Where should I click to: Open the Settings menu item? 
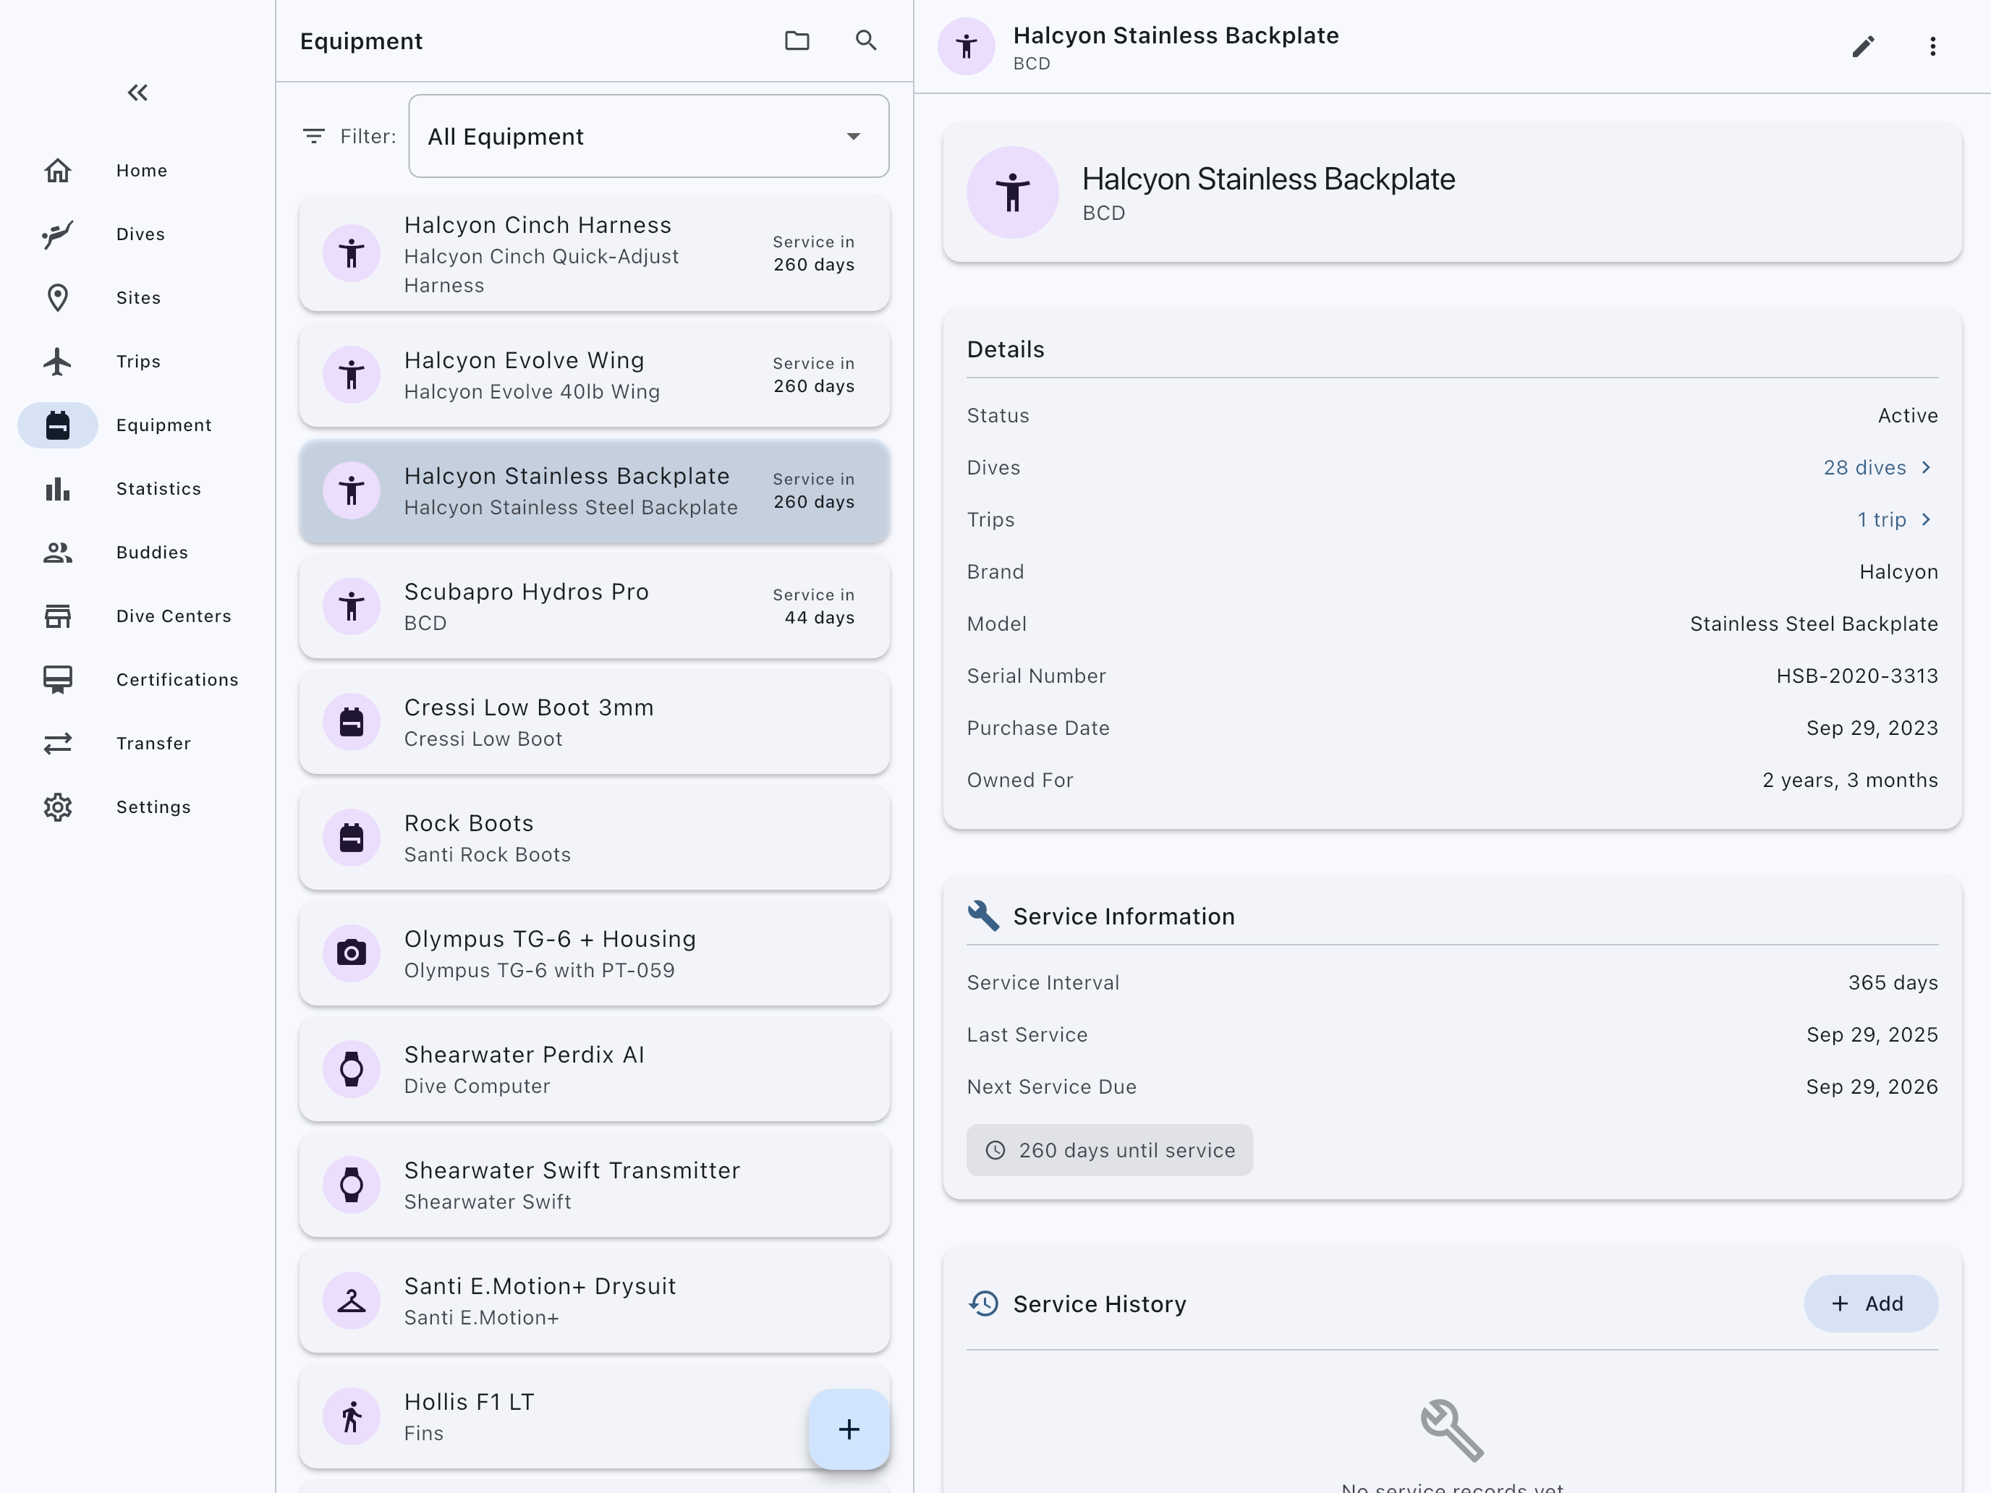(x=153, y=807)
